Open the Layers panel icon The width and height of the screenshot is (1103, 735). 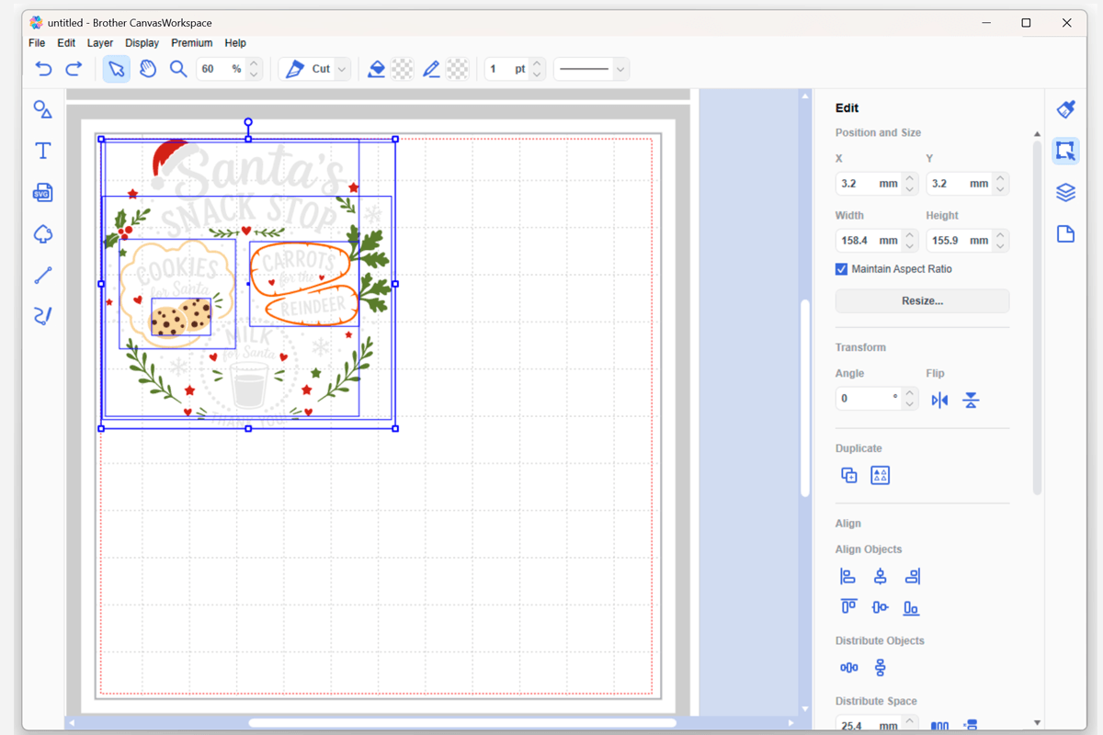pyautogui.click(x=1065, y=192)
